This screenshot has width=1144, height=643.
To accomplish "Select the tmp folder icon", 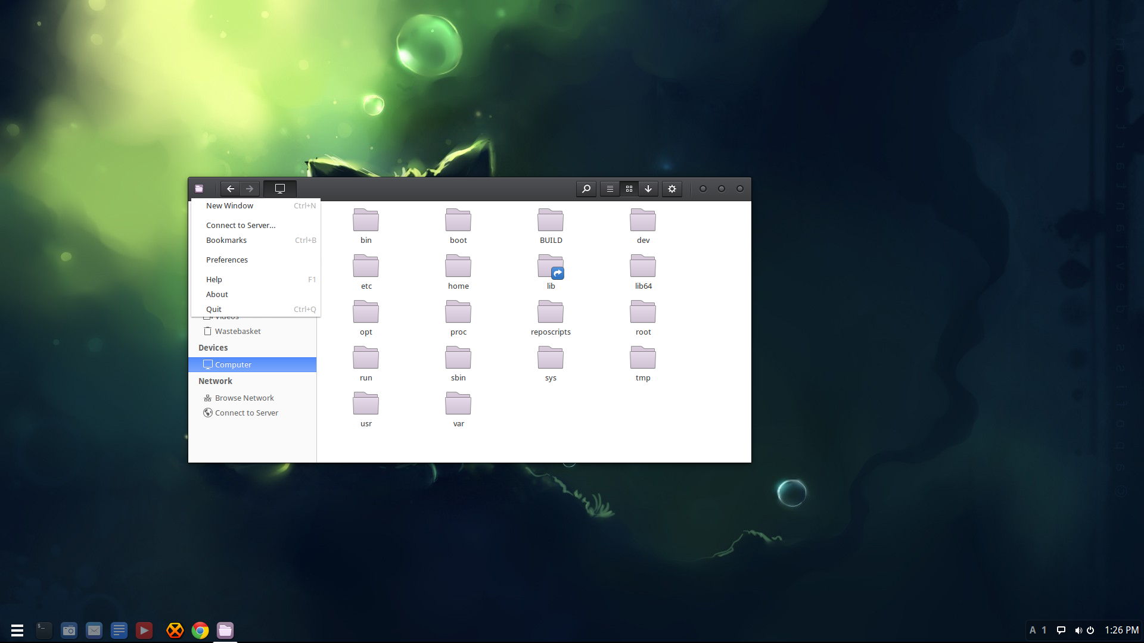I will [x=643, y=357].
